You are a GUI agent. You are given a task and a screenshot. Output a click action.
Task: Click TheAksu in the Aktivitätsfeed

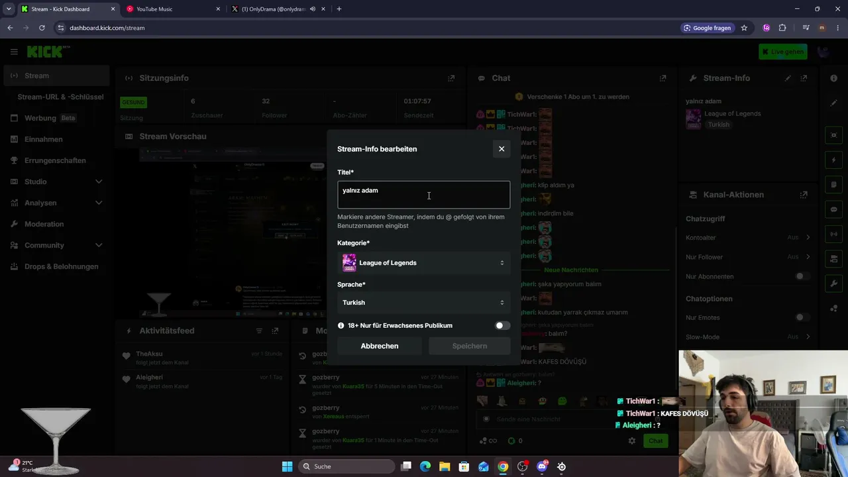click(x=149, y=354)
